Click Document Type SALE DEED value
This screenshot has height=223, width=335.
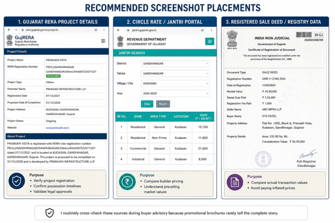pos(270,72)
